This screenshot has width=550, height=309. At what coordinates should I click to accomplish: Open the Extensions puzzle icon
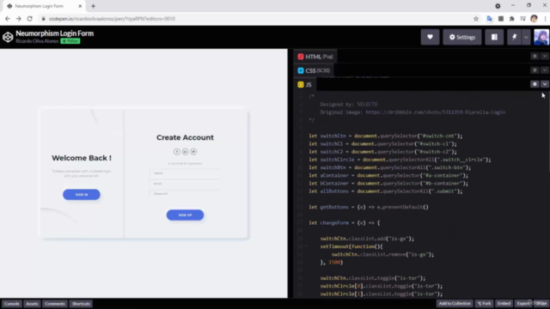click(512, 19)
